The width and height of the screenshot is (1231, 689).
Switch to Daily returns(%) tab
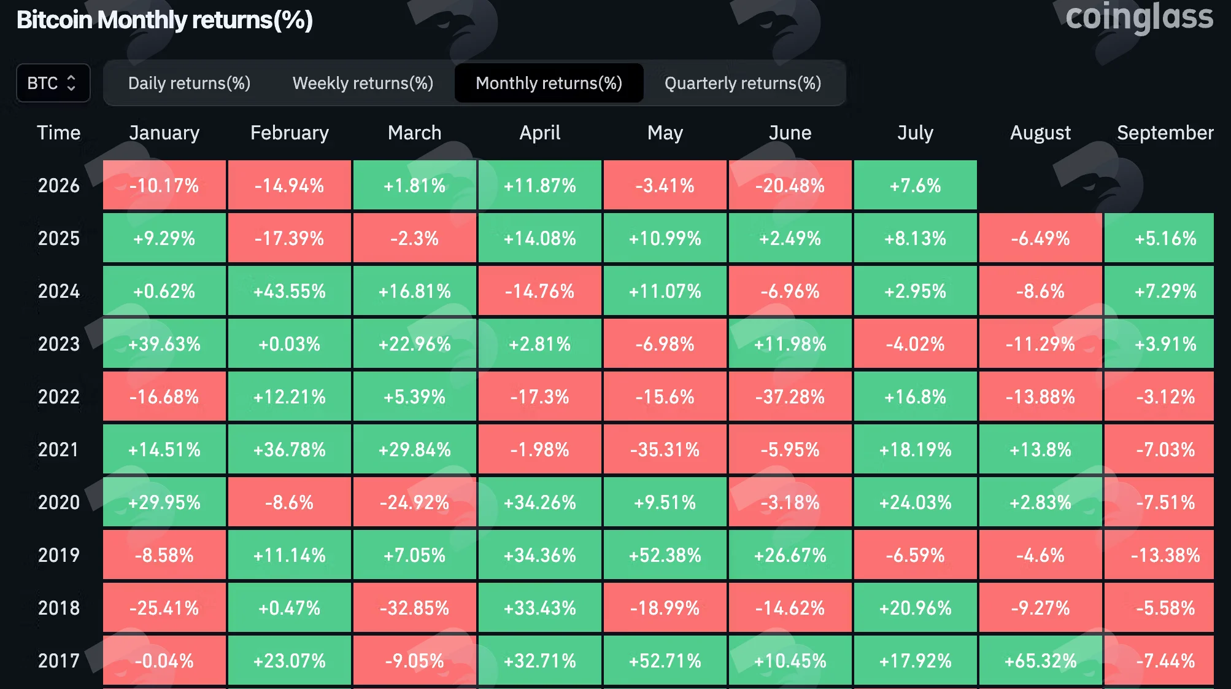(189, 83)
